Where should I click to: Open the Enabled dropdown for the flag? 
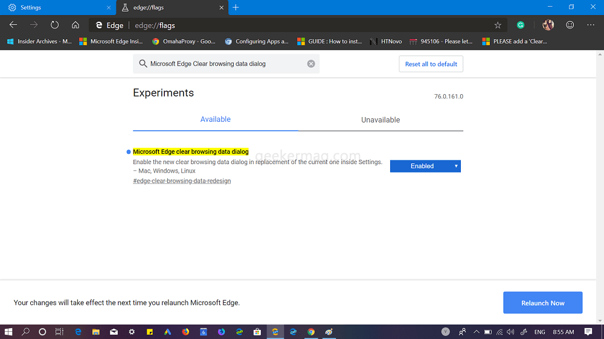coord(425,166)
